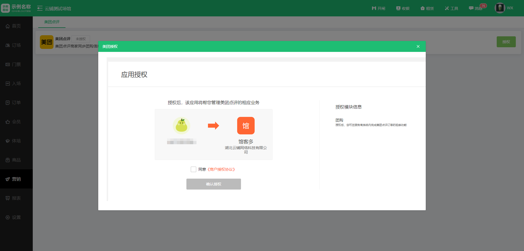Close the 美团授权 dialog

coord(418,46)
